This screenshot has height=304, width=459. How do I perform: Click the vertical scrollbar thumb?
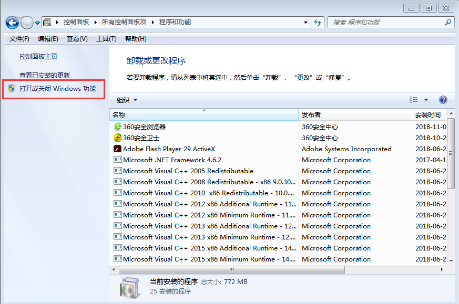[x=451, y=153]
